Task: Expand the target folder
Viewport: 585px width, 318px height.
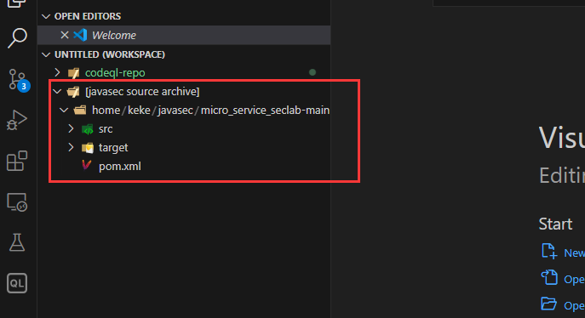Action: (x=71, y=147)
